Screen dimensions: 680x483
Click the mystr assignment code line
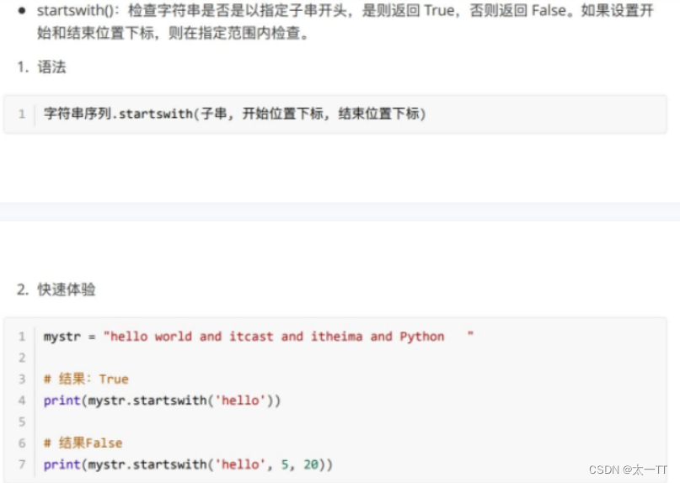259,337
